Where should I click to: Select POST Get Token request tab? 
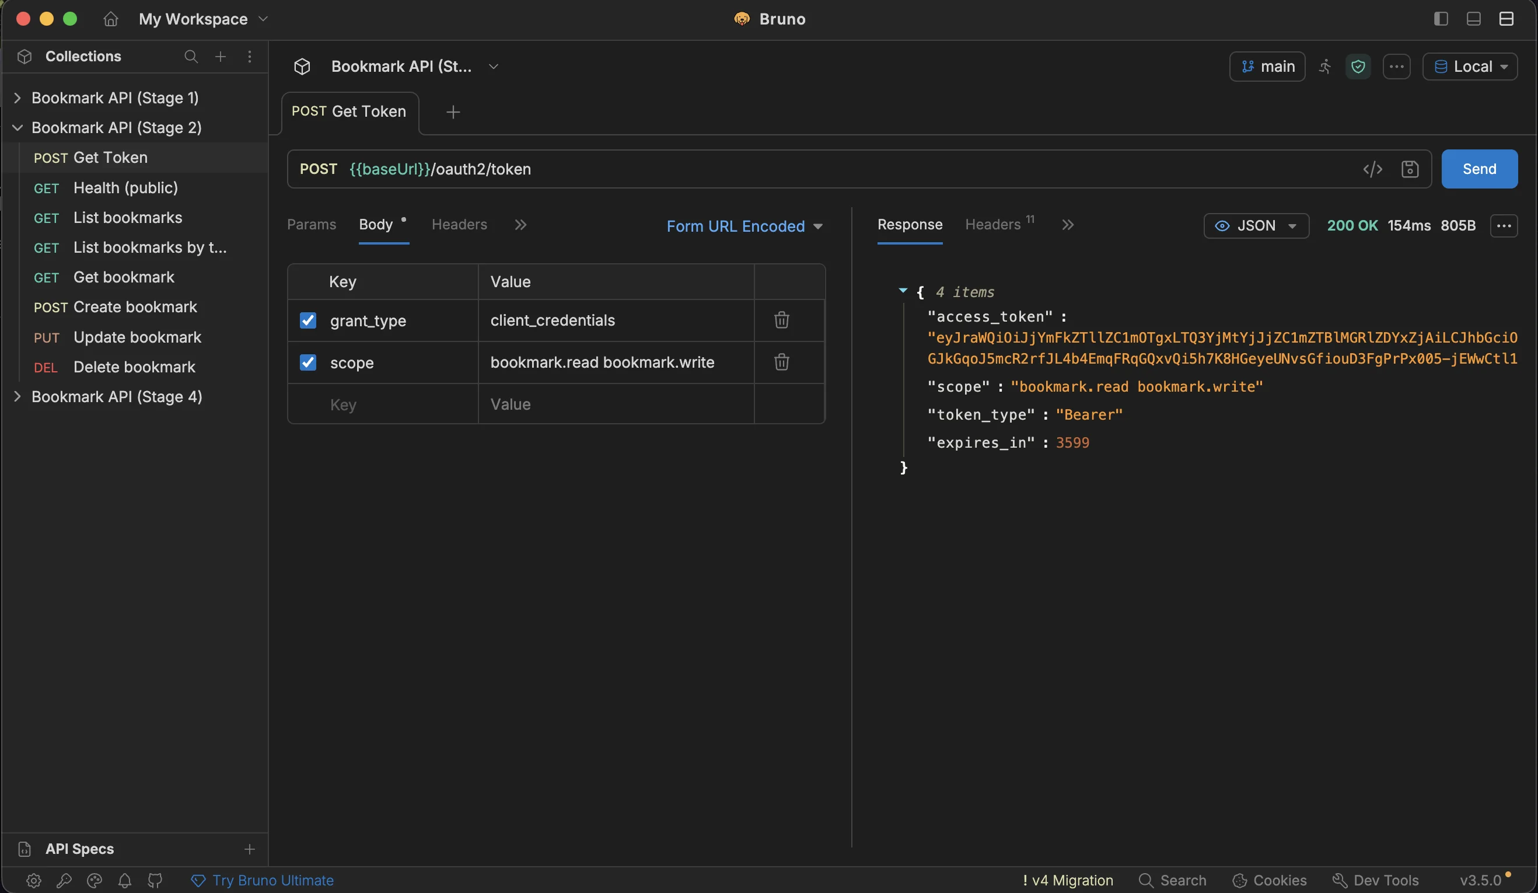coord(349,111)
